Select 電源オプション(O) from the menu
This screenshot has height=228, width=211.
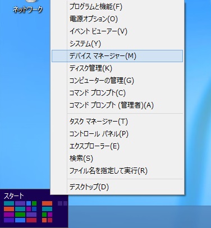tap(117, 19)
